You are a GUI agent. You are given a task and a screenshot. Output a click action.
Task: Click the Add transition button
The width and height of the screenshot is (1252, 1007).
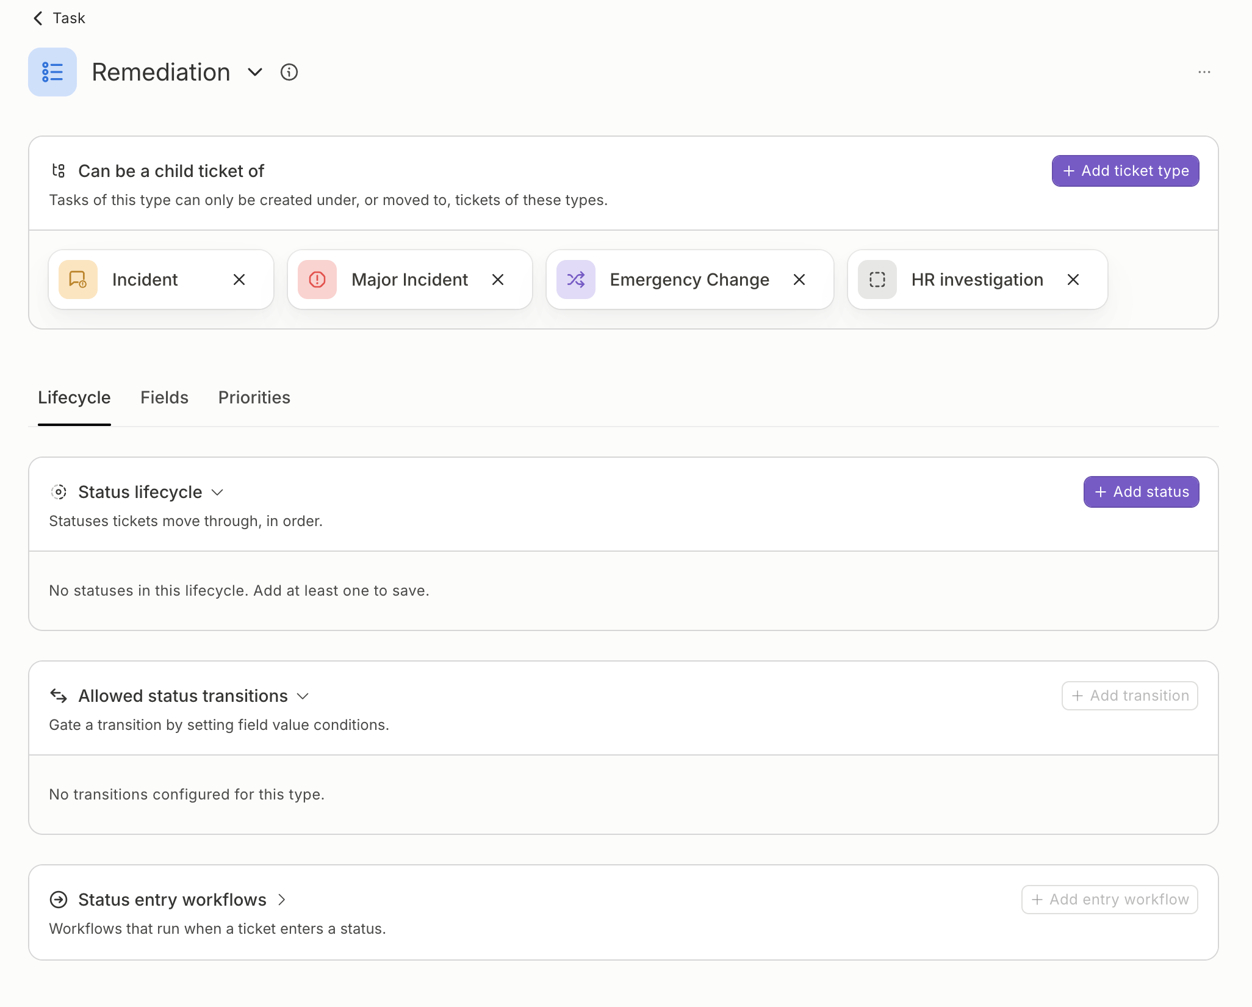tap(1130, 696)
